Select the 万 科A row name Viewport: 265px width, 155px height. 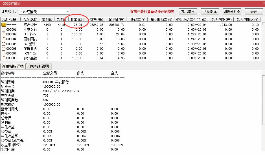point(30,34)
